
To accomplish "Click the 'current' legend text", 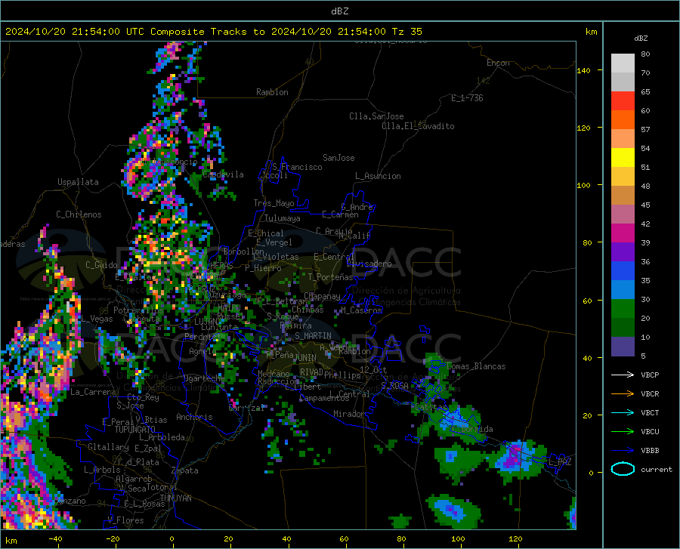I will point(657,469).
